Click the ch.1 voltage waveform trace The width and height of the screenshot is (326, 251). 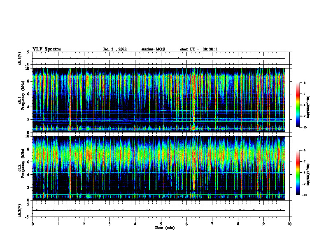tap(159, 58)
